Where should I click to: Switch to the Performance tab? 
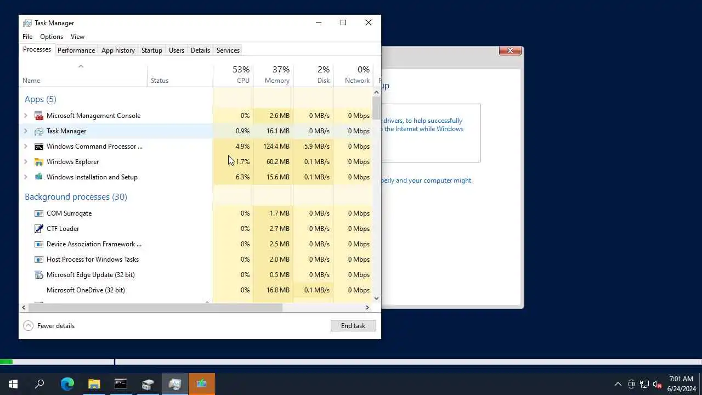click(x=76, y=50)
